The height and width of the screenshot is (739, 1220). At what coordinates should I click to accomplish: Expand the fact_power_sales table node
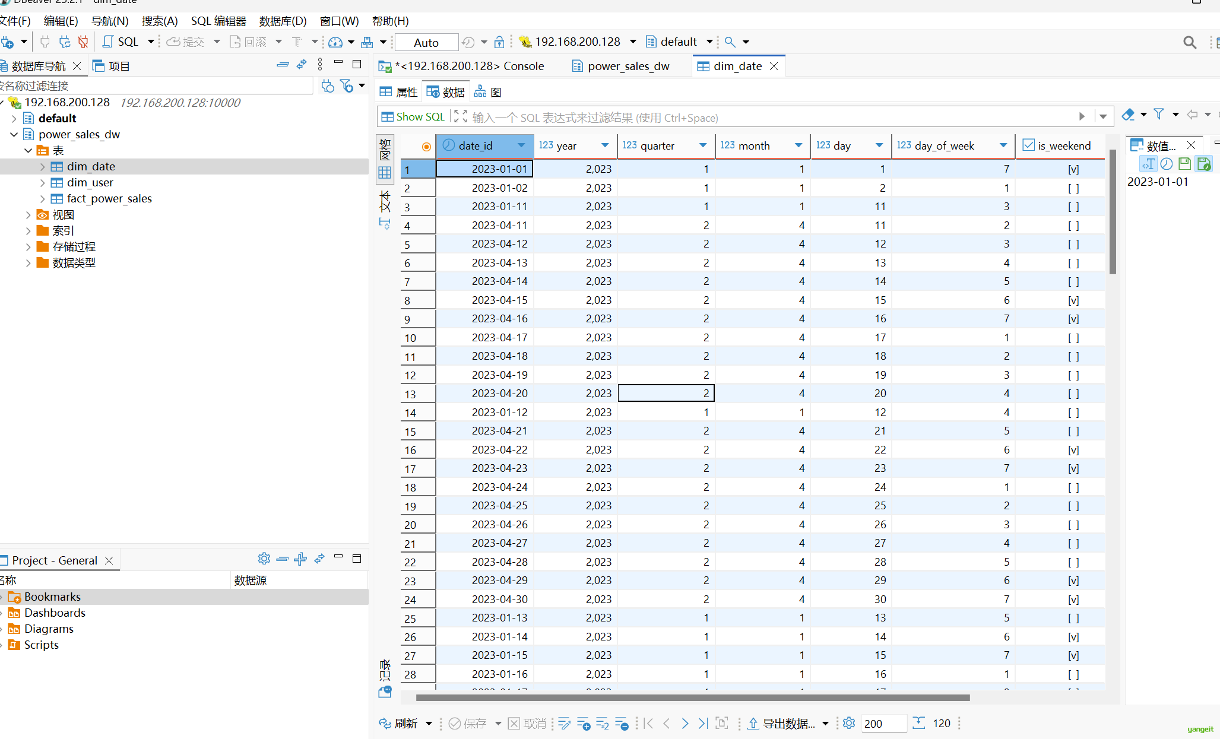42,199
